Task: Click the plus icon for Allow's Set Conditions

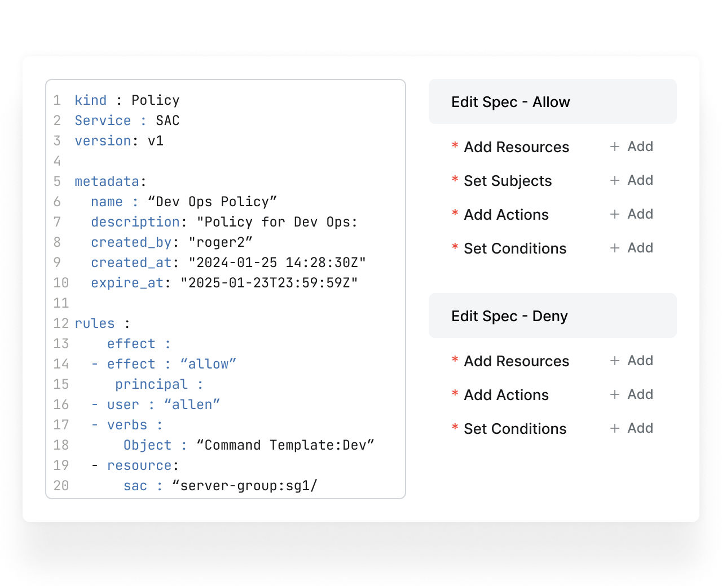Action: 615,248
